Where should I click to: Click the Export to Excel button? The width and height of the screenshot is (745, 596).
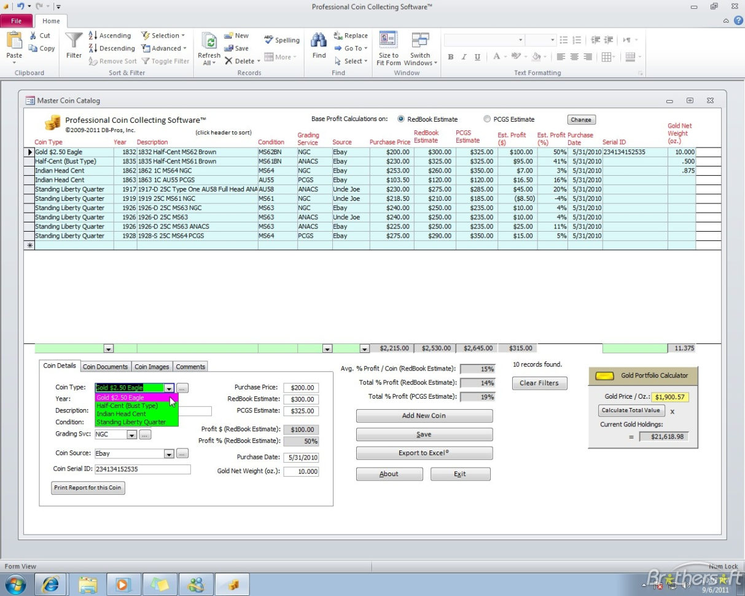point(424,453)
